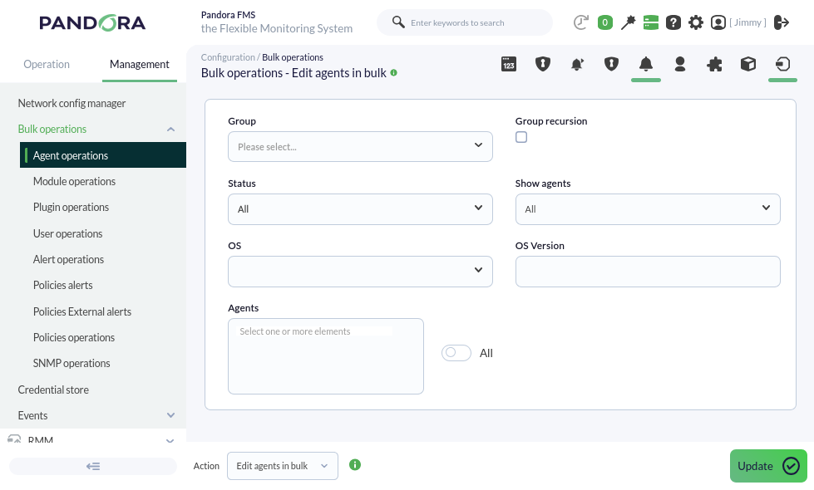Open the Group dropdown
814x490 pixels.
point(360,147)
